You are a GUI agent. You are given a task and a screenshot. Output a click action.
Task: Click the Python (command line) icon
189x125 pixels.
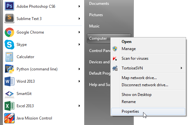click(9, 69)
